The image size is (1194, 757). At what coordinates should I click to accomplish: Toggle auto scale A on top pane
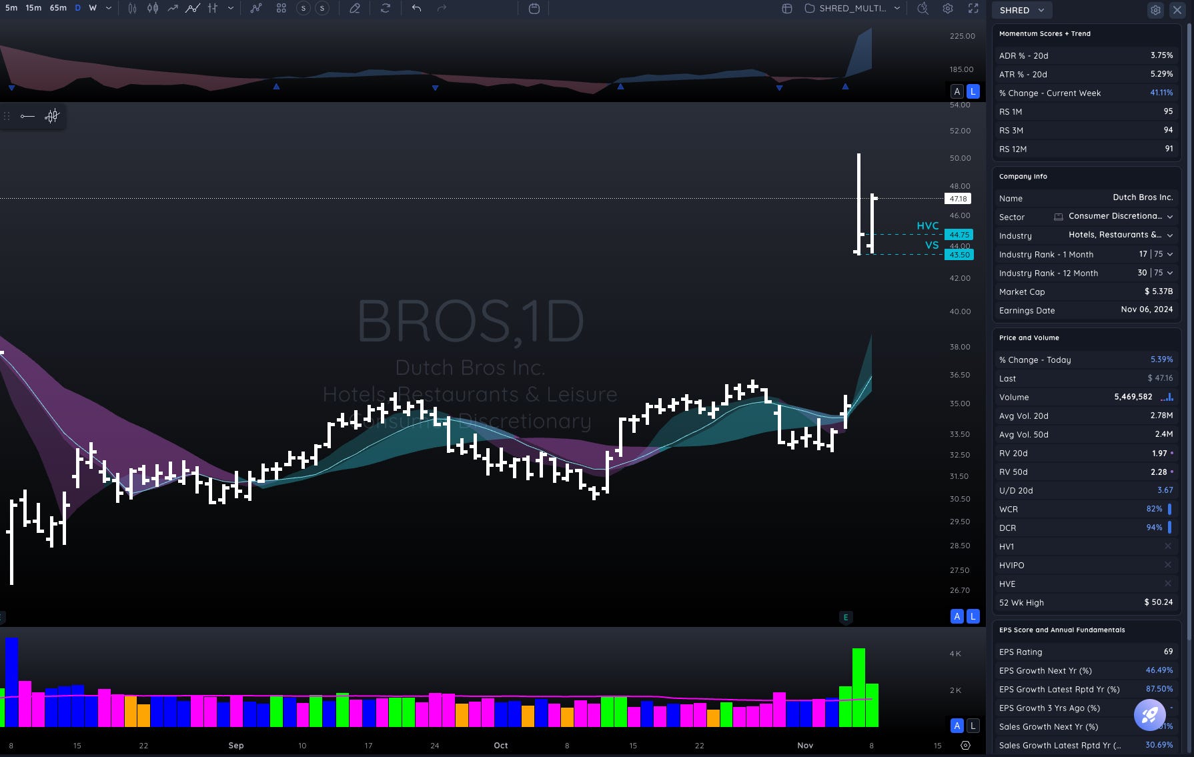point(957,92)
